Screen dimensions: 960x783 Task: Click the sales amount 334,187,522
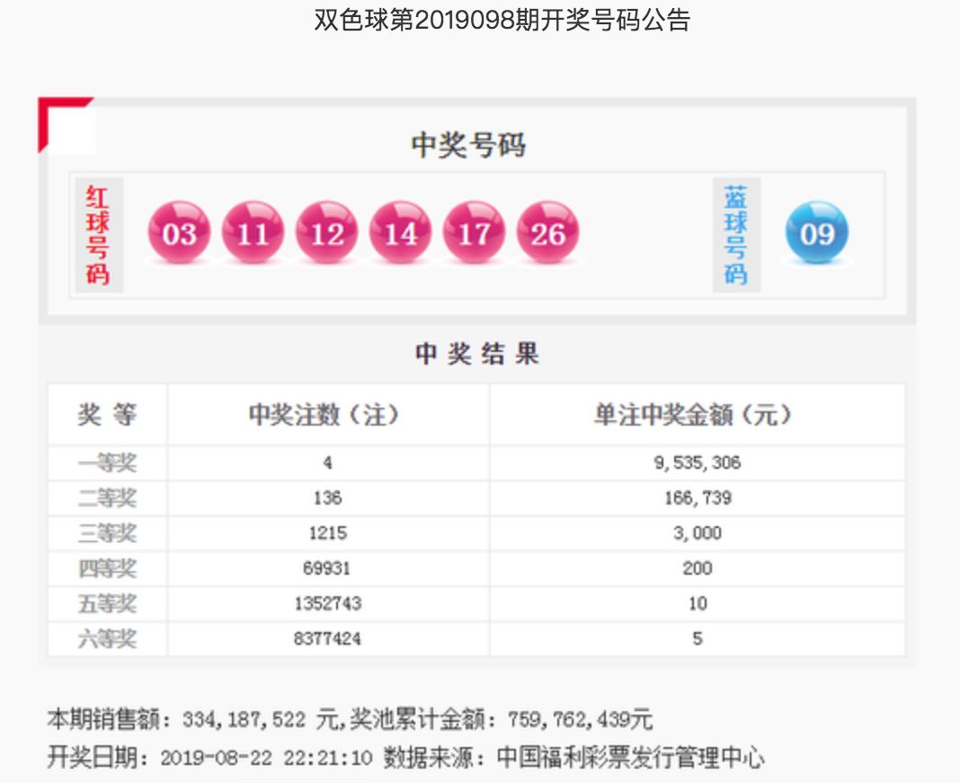click(x=244, y=719)
